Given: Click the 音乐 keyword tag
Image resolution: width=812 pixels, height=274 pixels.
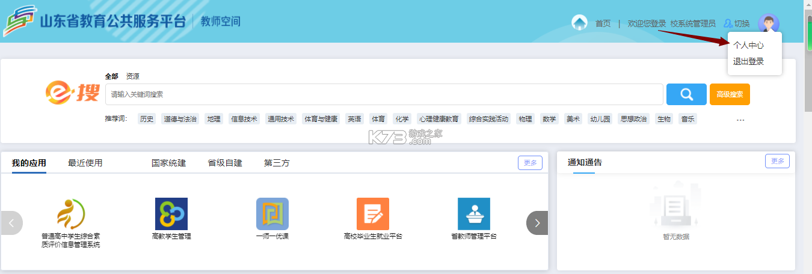Looking at the screenshot, I should coord(687,119).
